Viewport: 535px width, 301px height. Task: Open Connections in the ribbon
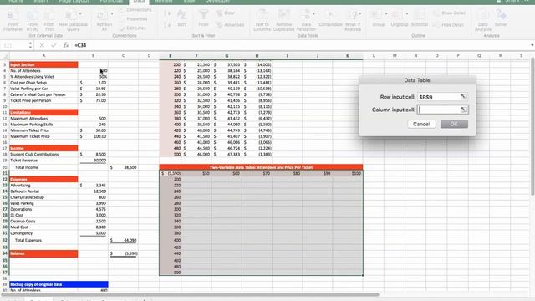tap(135, 10)
